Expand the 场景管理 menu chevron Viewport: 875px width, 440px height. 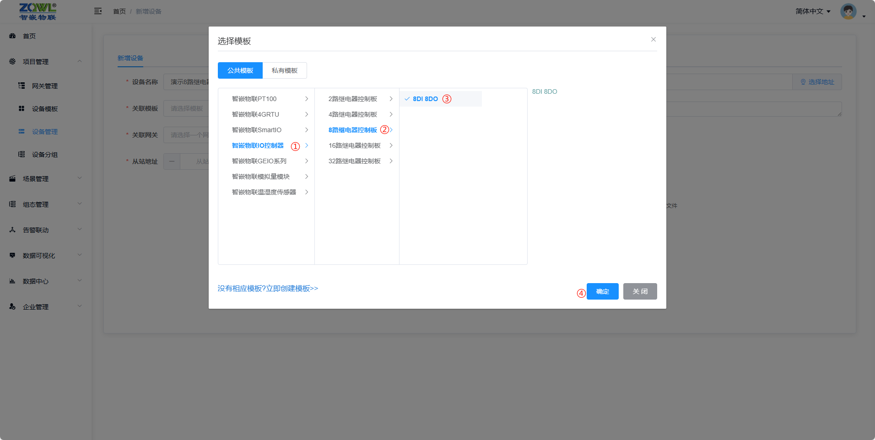(x=80, y=178)
